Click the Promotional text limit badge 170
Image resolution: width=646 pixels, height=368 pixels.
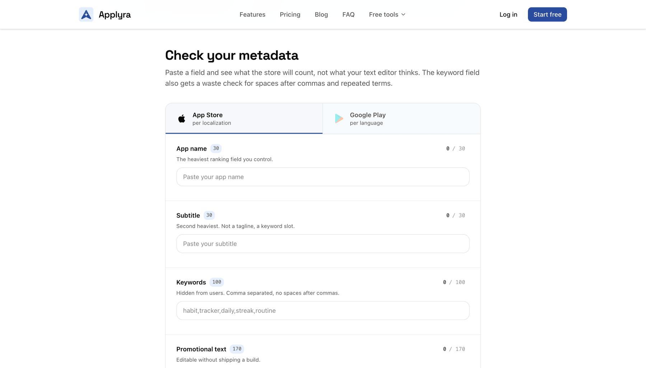[237, 349]
